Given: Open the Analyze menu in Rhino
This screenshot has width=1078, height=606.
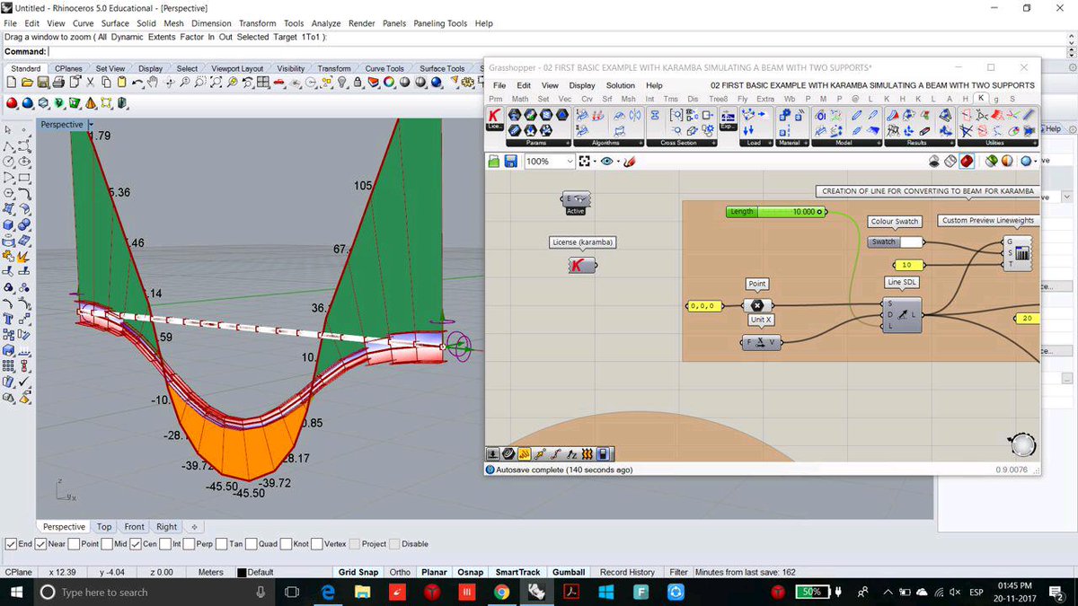Looking at the screenshot, I should [x=326, y=23].
